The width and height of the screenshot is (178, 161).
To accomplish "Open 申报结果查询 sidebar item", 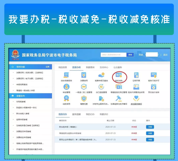I will [22, 84].
